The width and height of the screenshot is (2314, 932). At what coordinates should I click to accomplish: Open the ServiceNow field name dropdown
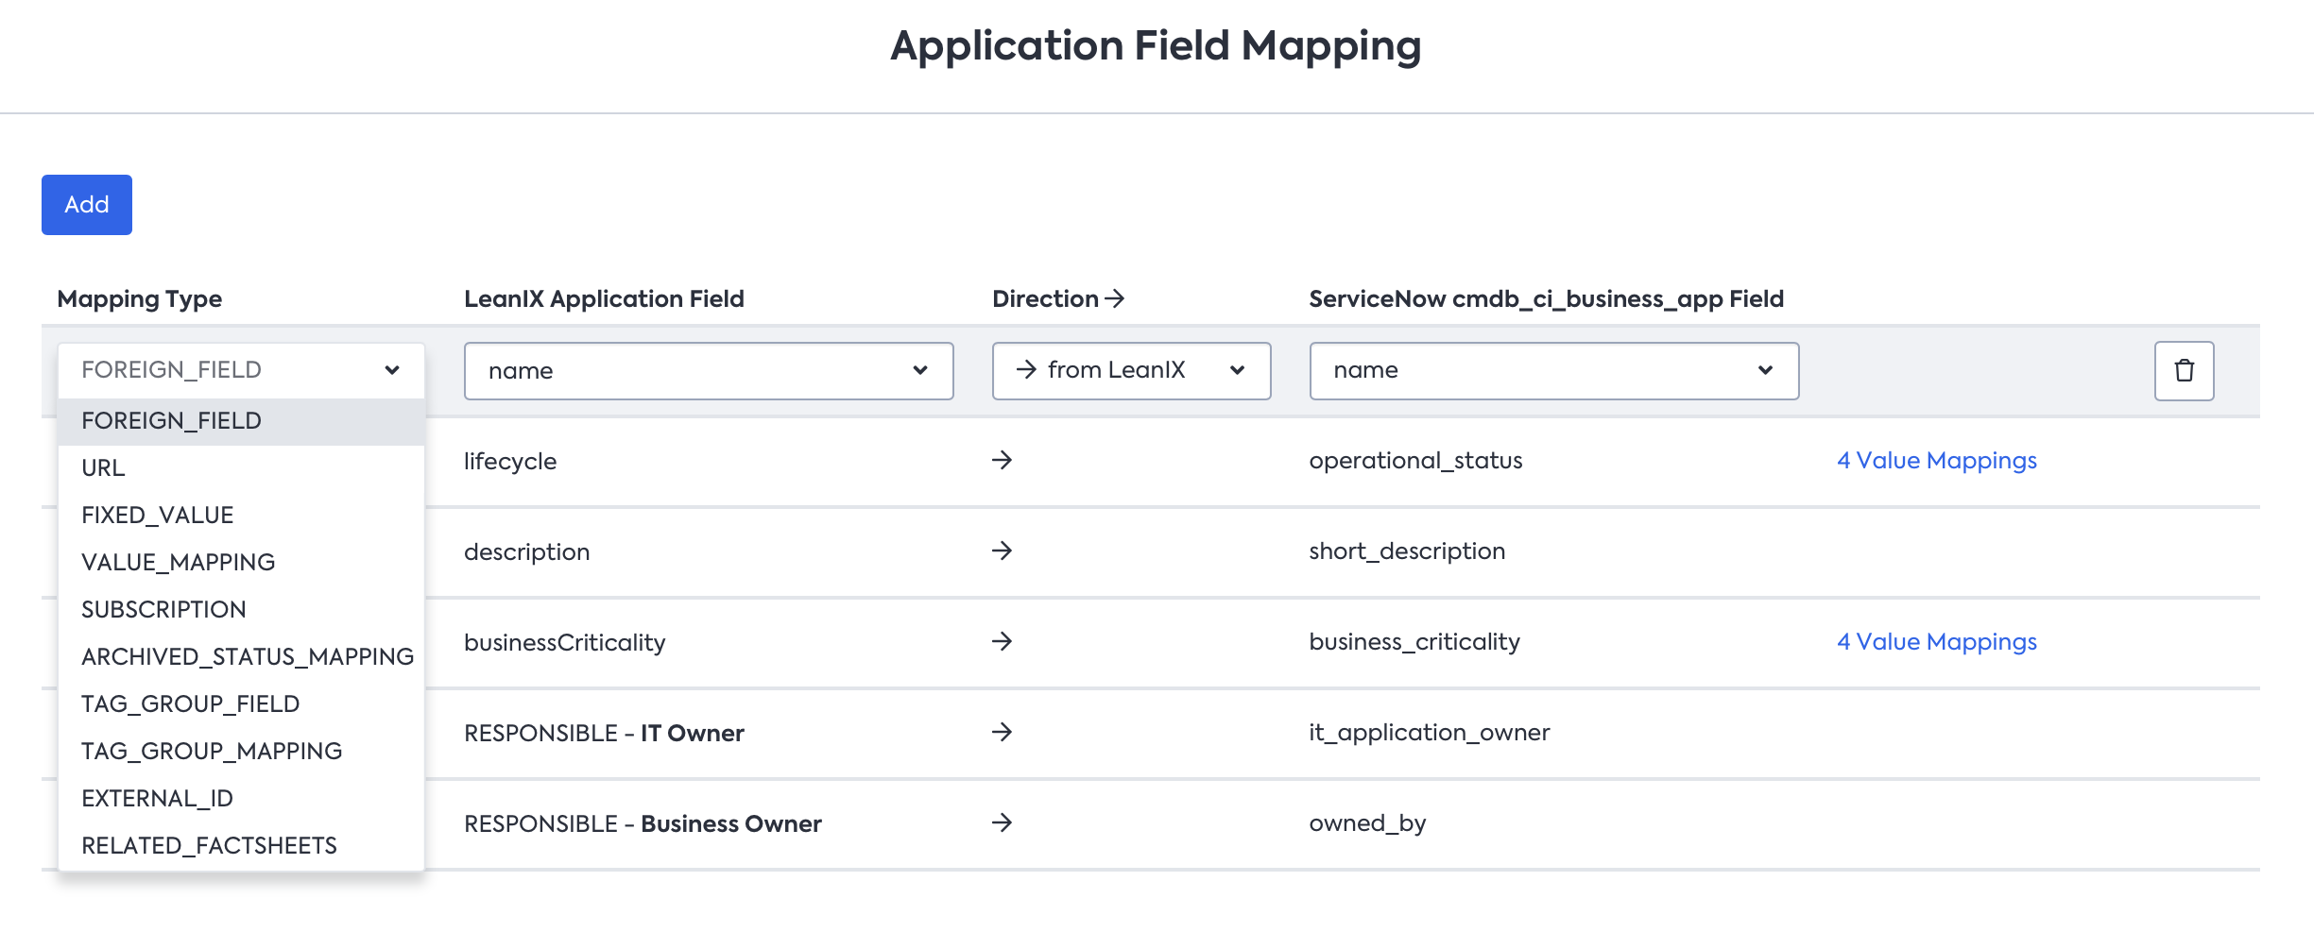point(1554,371)
